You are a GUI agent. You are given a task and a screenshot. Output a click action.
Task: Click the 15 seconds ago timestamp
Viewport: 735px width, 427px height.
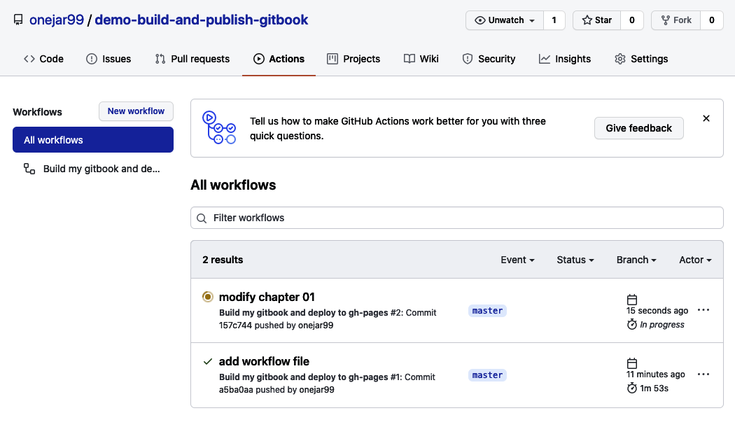click(x=657, y=311)
